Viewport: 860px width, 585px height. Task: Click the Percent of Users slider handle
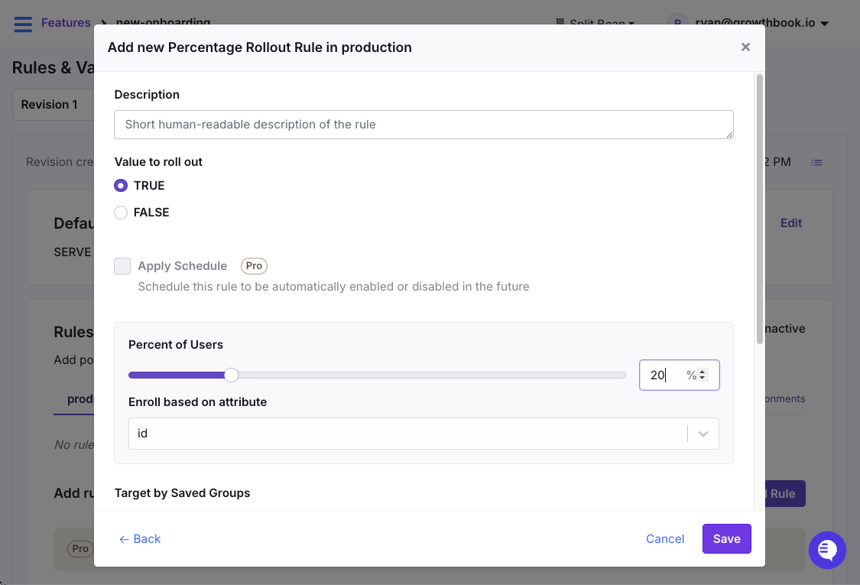231,375
